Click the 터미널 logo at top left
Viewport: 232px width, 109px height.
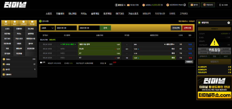(x=15, y=5)
